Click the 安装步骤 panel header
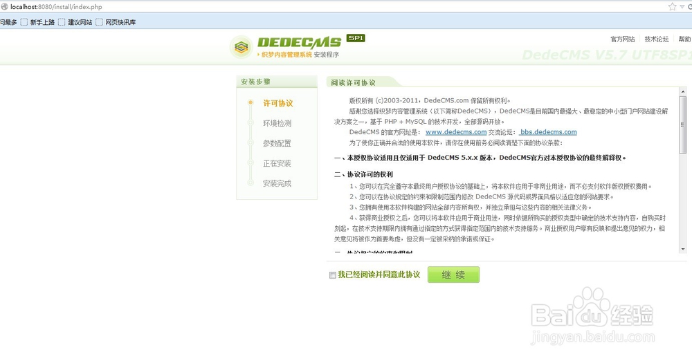The height and width of the screenshot is (361, 692). (x=277, y=82)
